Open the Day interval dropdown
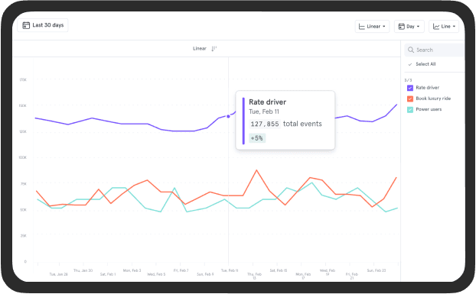The height and width of the screenshot is (294, 476). tap(409, 26)
